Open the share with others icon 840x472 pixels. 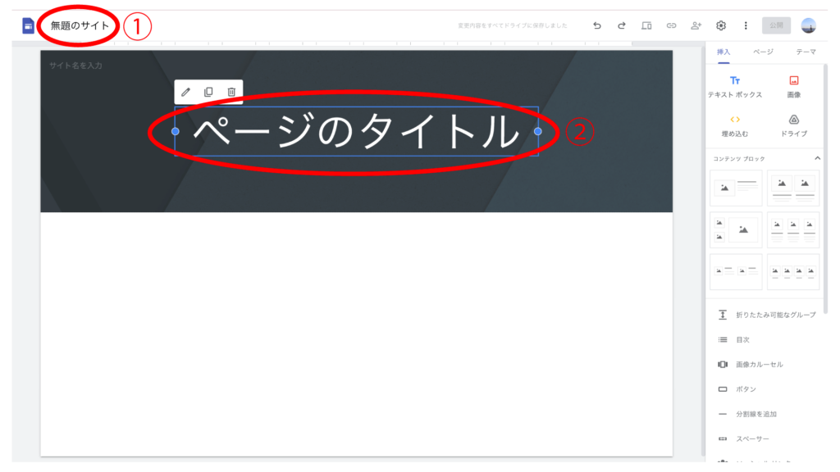point(696,25)
